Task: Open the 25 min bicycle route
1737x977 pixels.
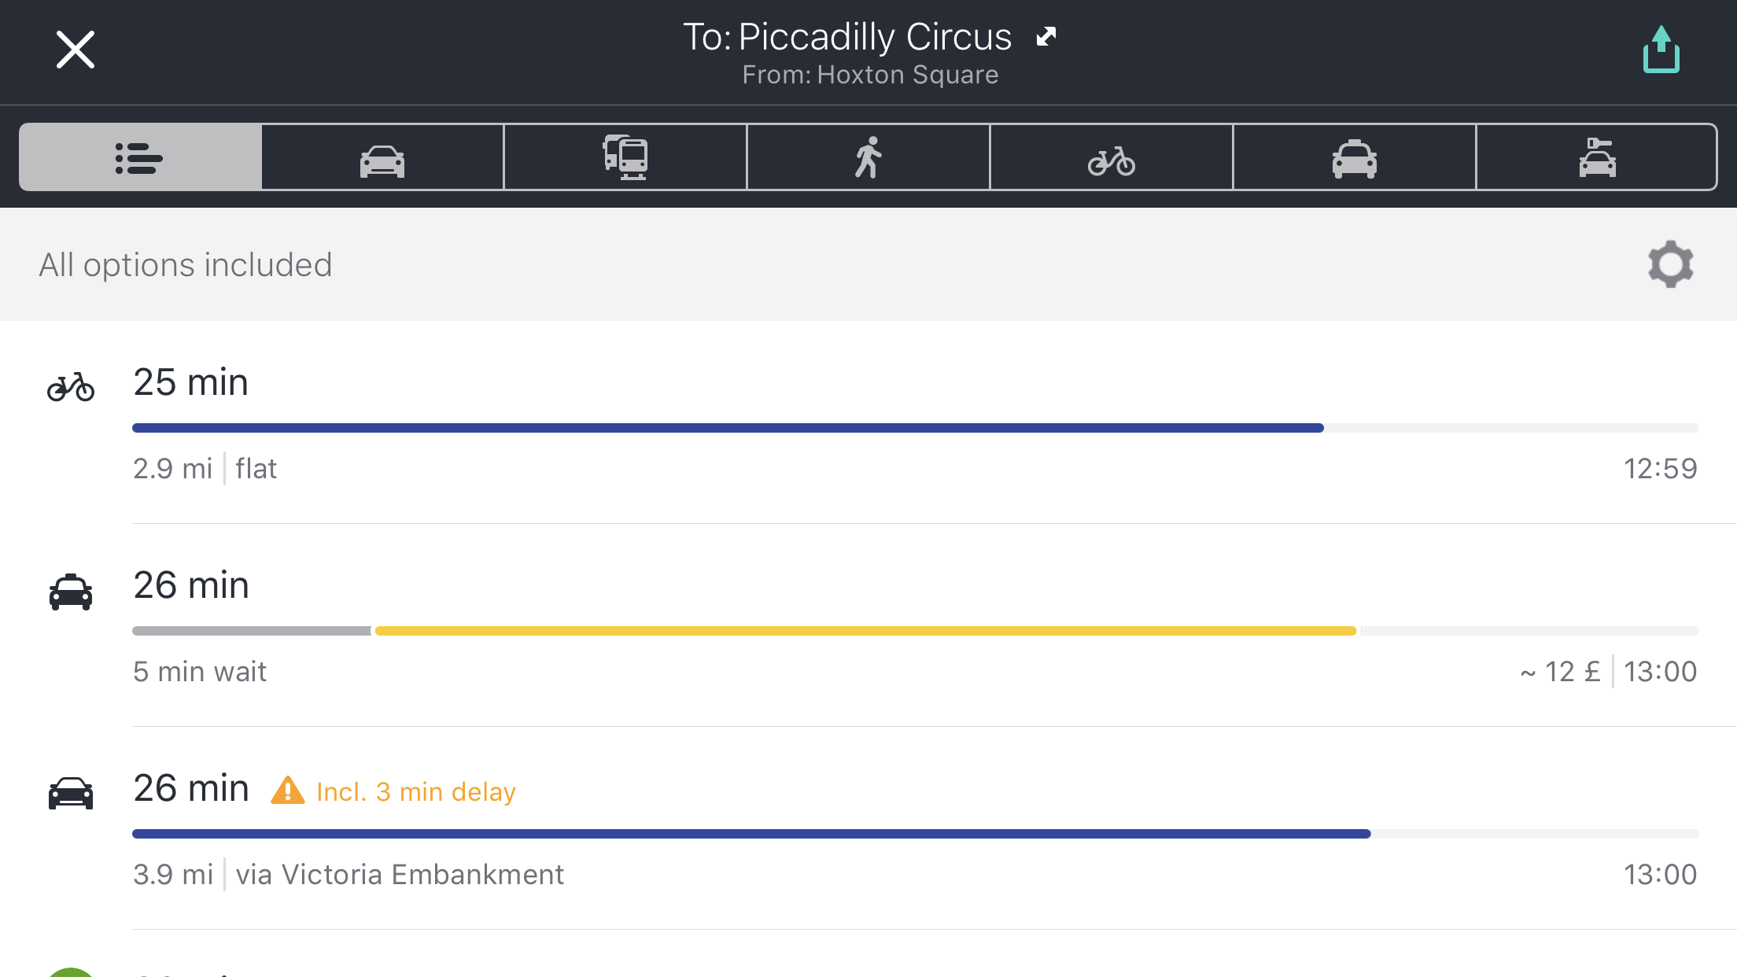Action: (x=868, y=422)
